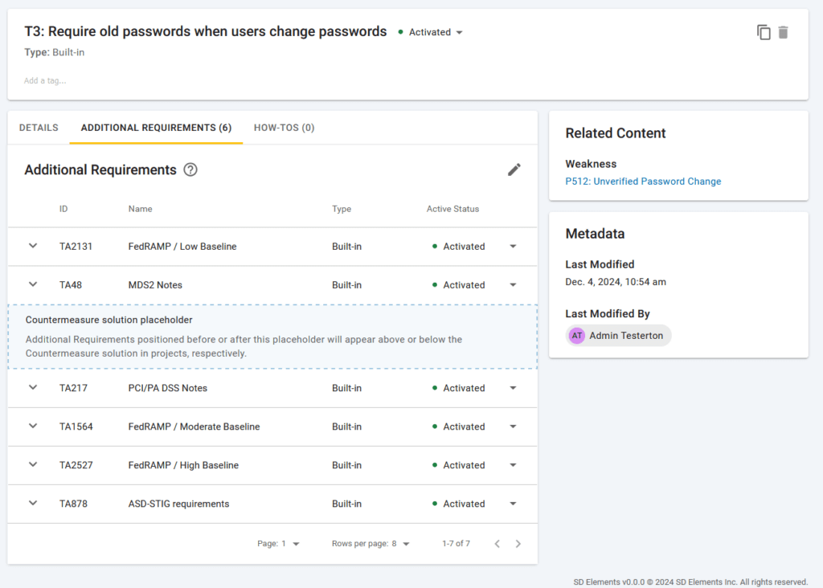Image resolution: width=823 pixels, height=588 pixels.
Task: Click the duplicate countermeasure copy icon
Action: tap(764, 32)
